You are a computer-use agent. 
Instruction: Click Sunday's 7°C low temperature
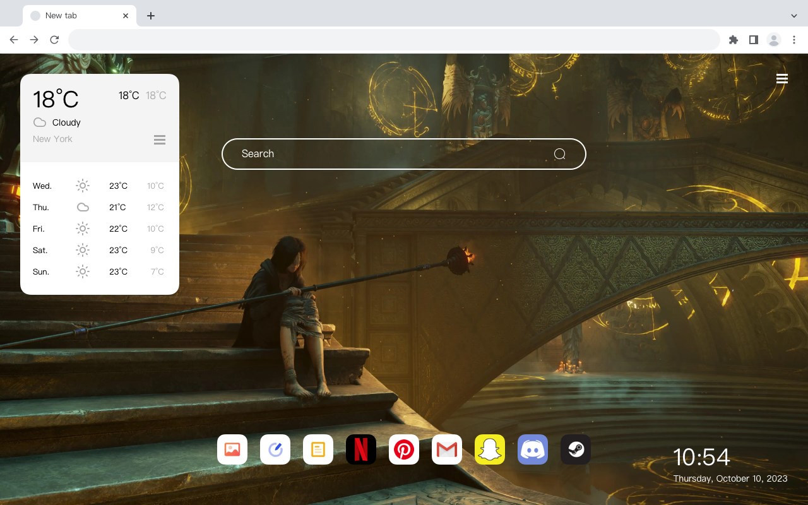157,271
